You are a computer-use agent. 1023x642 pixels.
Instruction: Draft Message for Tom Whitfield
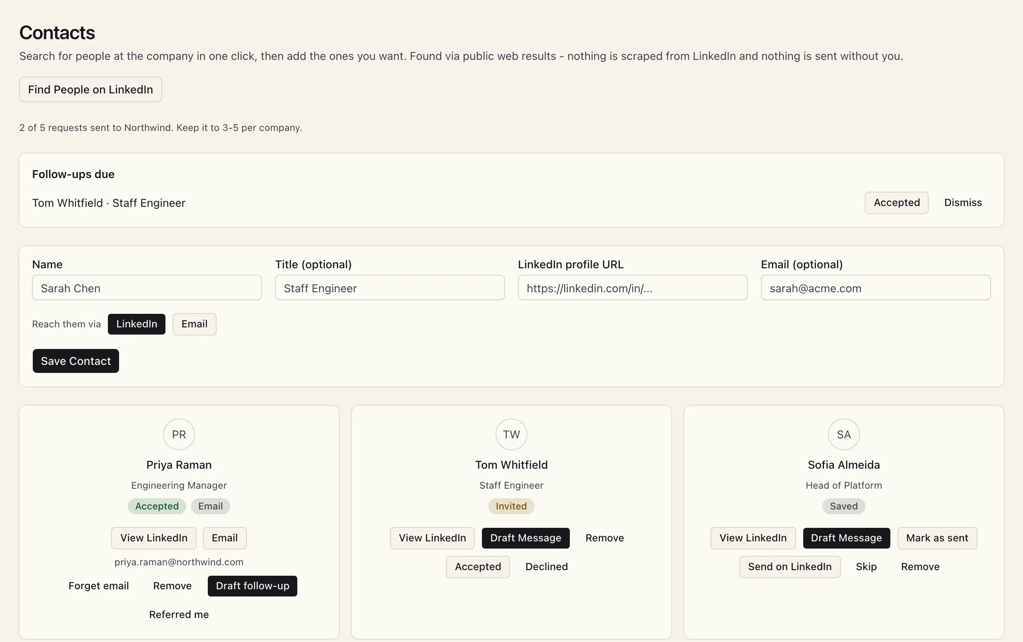tap(525, 538)
